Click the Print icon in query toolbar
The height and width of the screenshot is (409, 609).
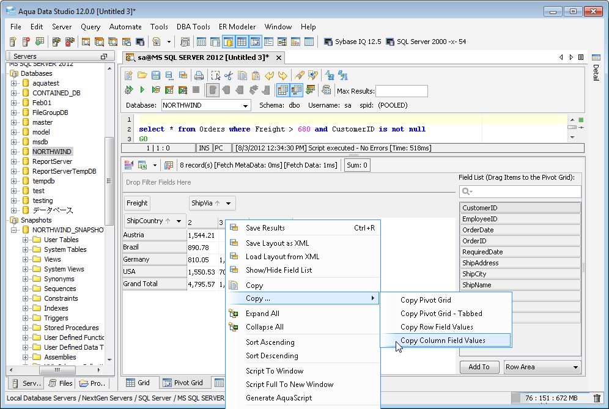(x=199, y=76)
